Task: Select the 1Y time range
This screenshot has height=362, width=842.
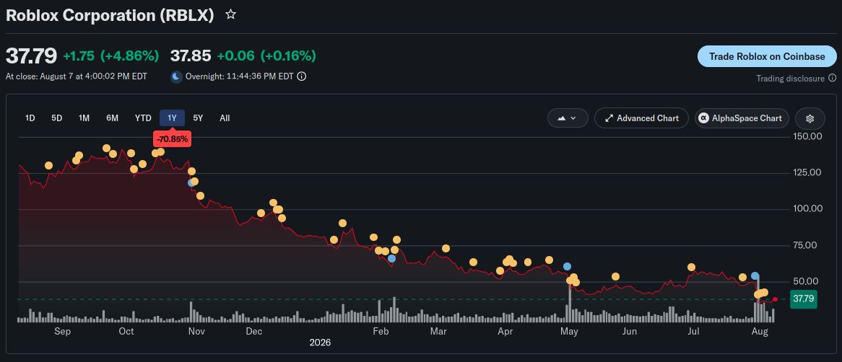Action: [x=172, y=118]
